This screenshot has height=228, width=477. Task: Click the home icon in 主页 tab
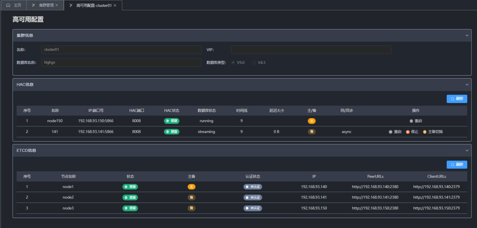tap(8, 5)
